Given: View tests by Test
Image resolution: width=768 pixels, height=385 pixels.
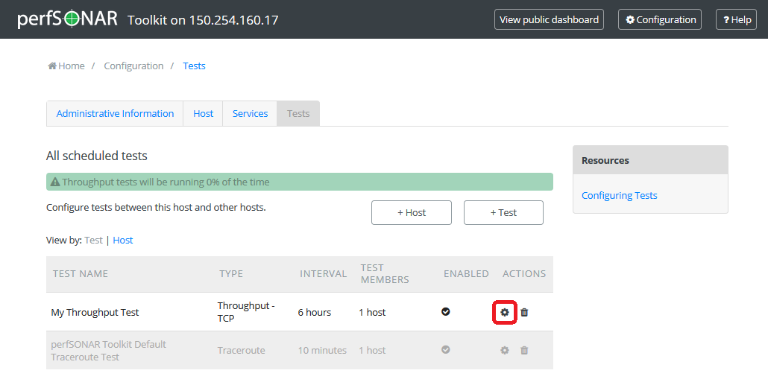Looking at the screenshot, I should (93, 241).
